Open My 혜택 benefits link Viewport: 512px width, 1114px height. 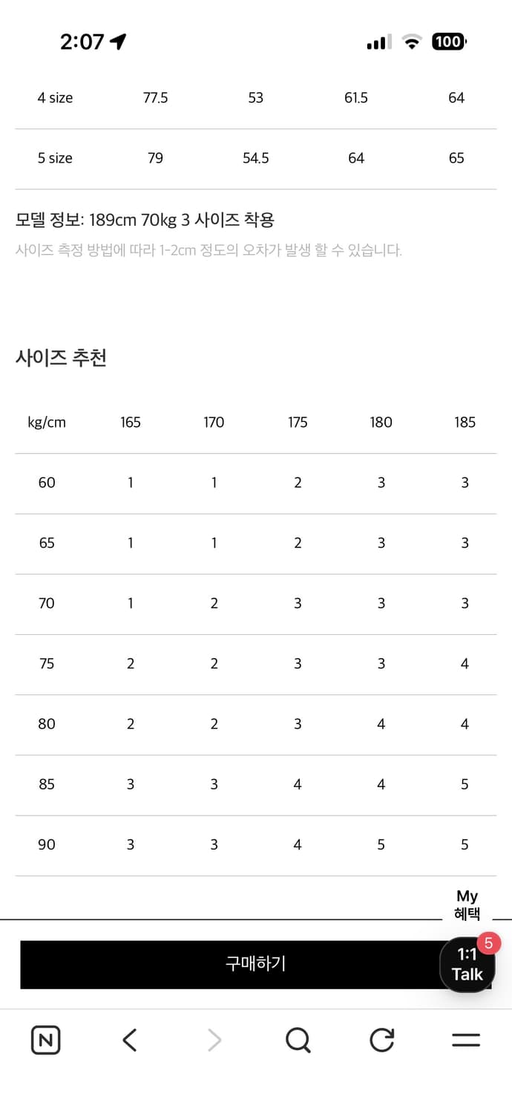(467, 905)
